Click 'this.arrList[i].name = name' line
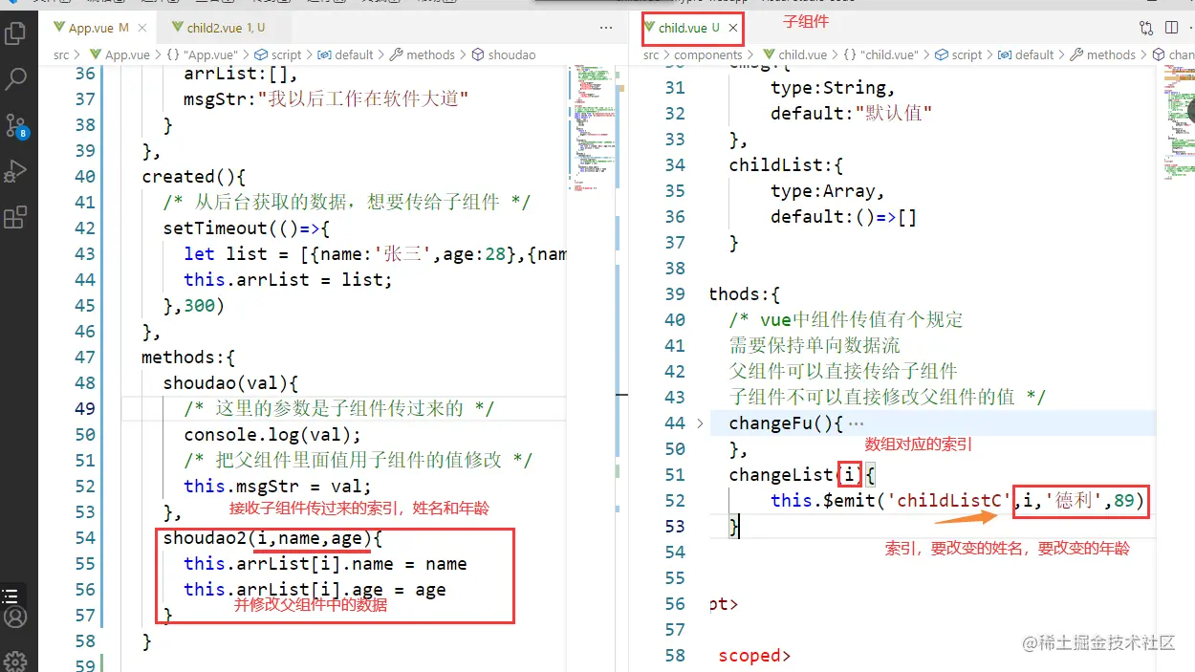This screenshot has width=1195, height=672. tap(325, 563)
